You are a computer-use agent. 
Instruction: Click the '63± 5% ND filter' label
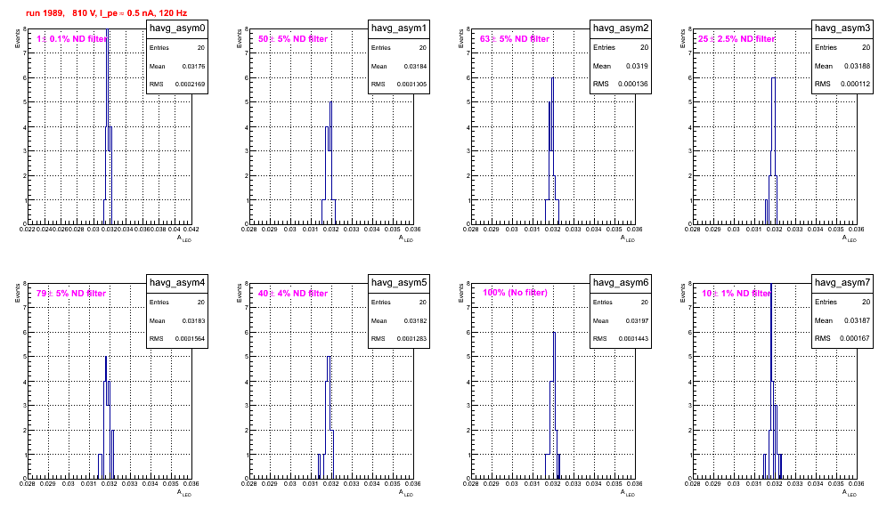515,39
